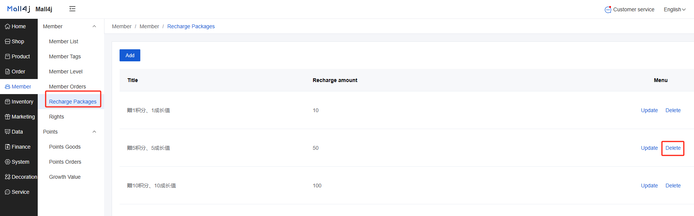Click the Member icon in the sidebar
This screenshot has width=694, height=216.
8,87
